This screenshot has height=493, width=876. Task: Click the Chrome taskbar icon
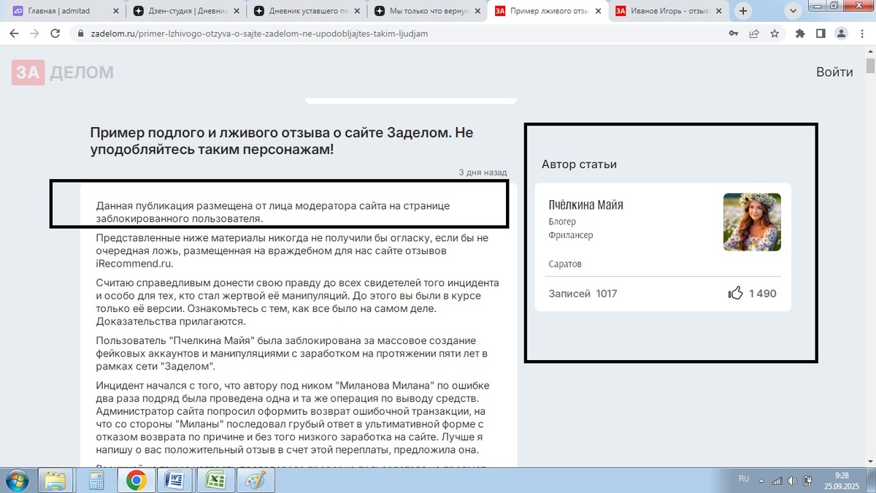136,481
